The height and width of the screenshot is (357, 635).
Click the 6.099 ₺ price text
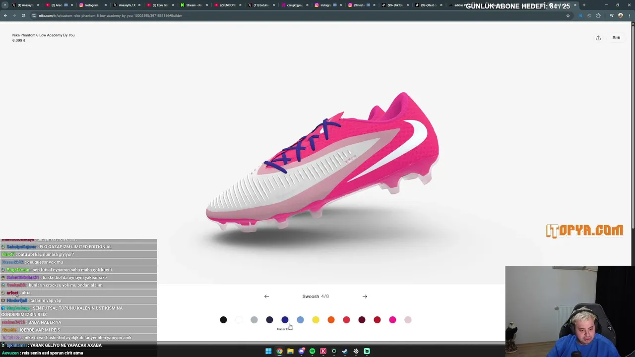19,40
